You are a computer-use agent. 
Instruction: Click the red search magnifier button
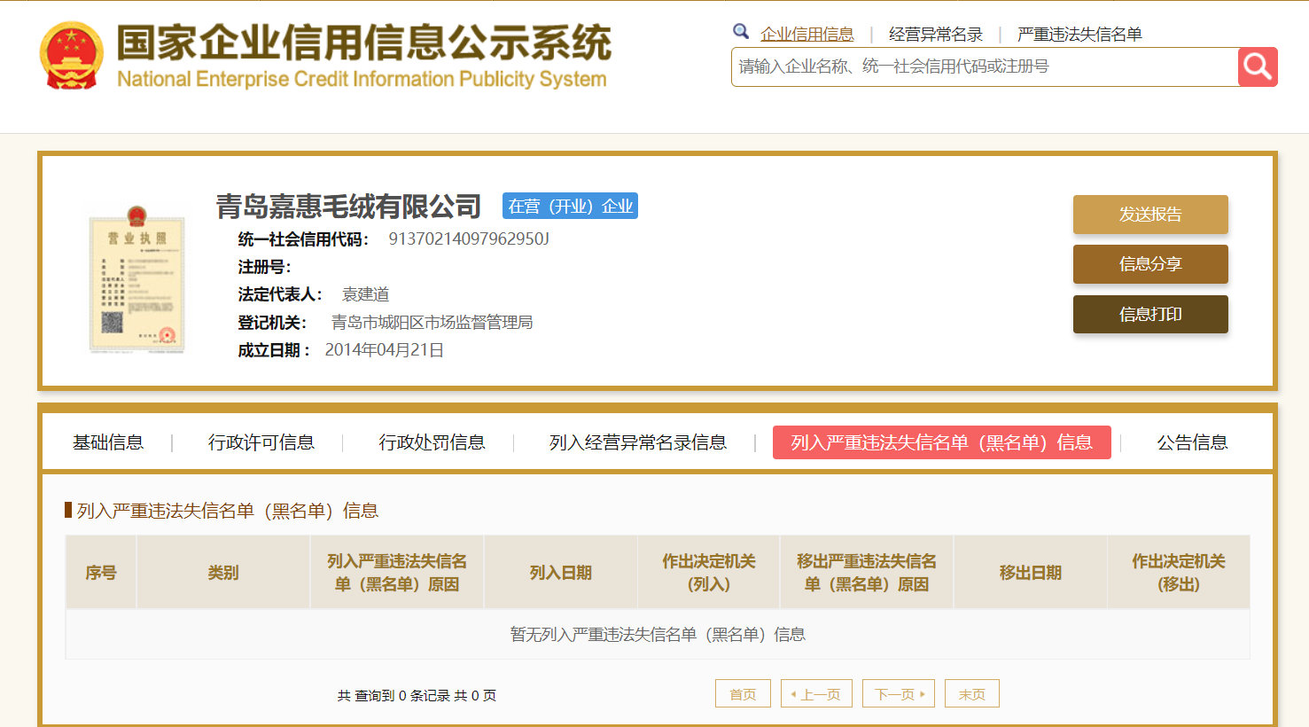point(1258,66)
